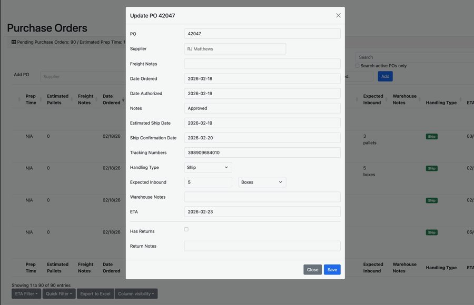Screen dimensions: 474x305
Task: Click the Tracking Numbers field
Action: point(262,151)
